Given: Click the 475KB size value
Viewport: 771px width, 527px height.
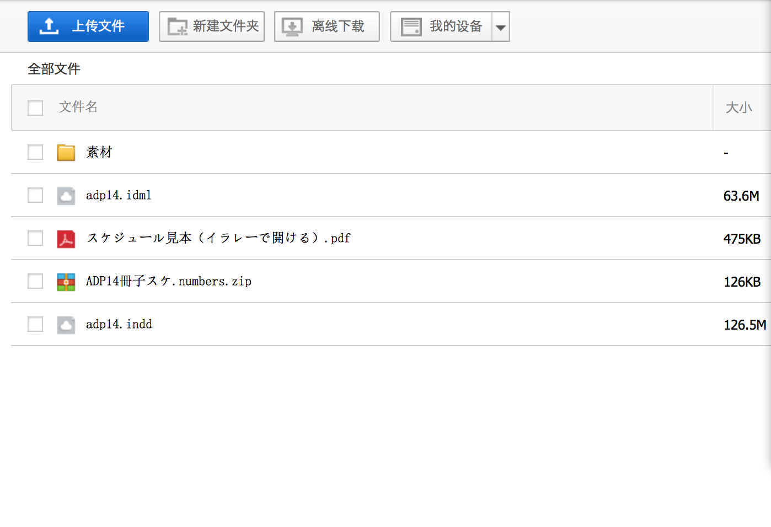Looking at the screenshot, I should (742, 239).
